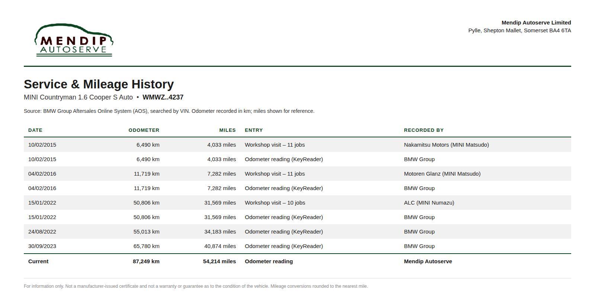Click 7,282 miles in the Motoren Glanz row
The width and height of the screenshot is (595, 300).
(x=222, y=174)
